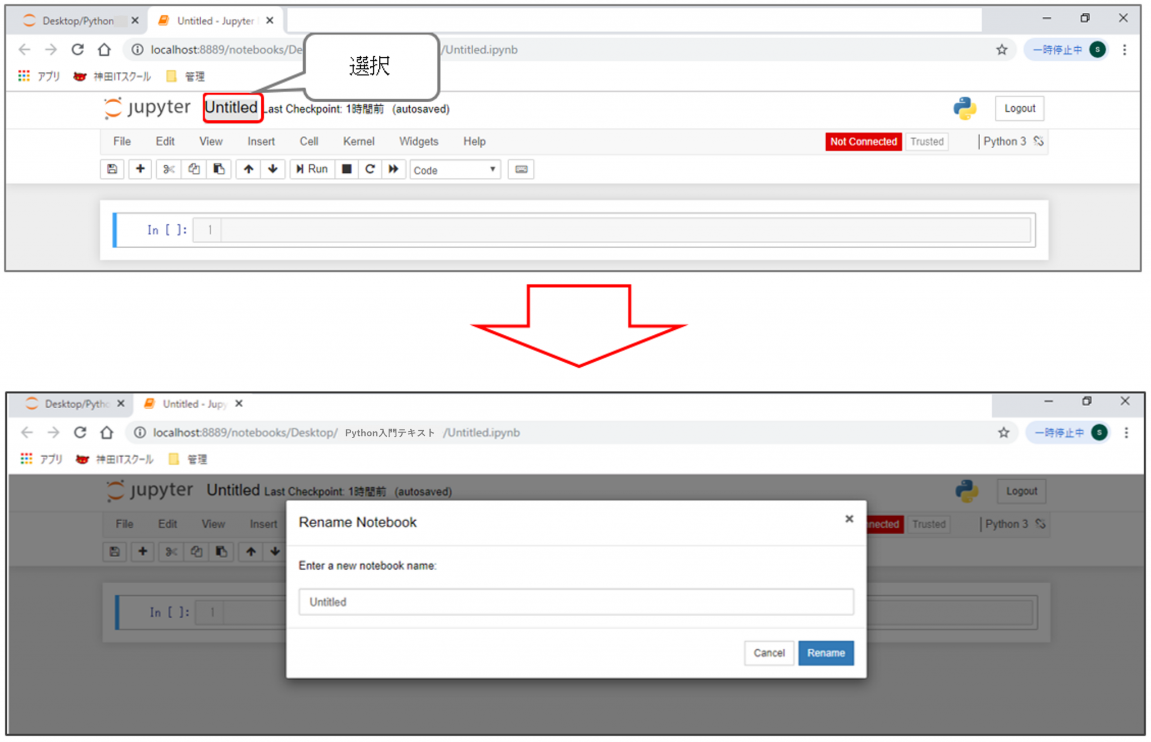The height and width of the screenshot is (742, 1151).
Task: Interrupt kernel with the stop square icon
Action: point(347,169)
